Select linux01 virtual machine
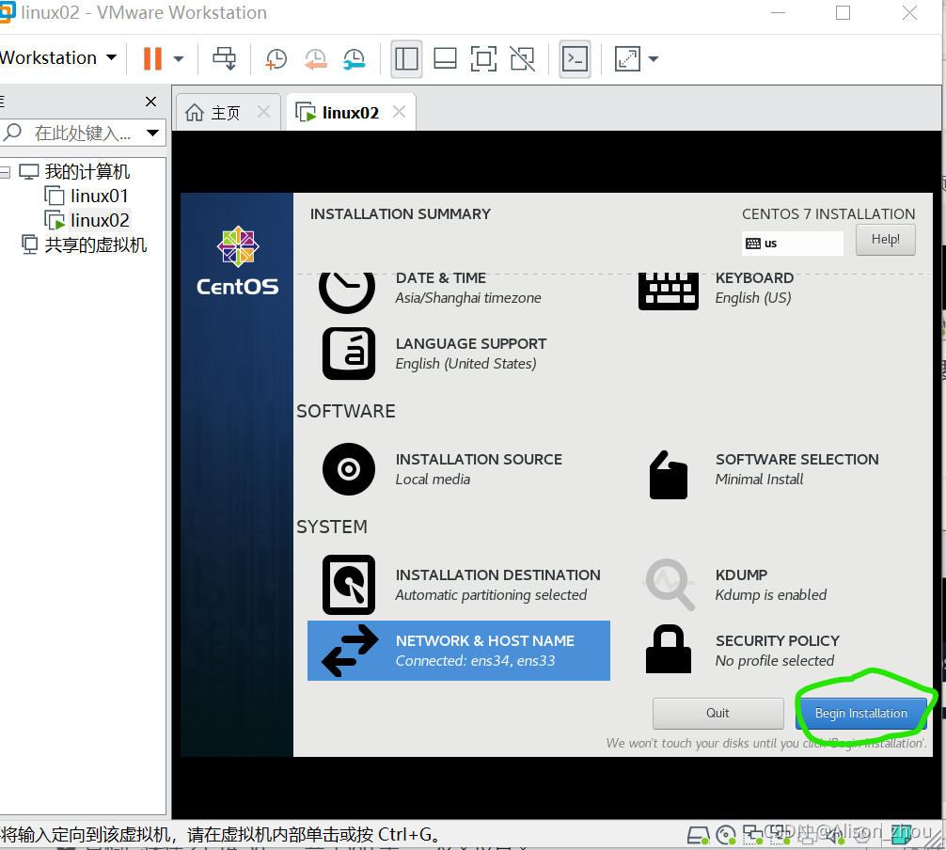This screenshot has height=850, width=946. (99, 197)
